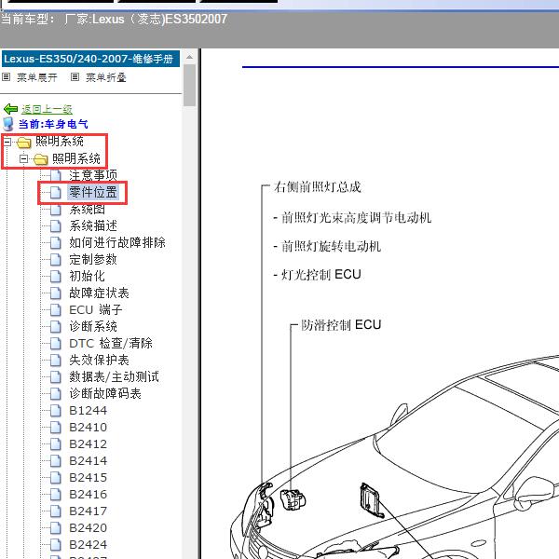Image resolution: width=559 pixels, height=559 pixels.
Task: Click the top-level 照明系统 folder icon
Action: [x=24, y=143]
